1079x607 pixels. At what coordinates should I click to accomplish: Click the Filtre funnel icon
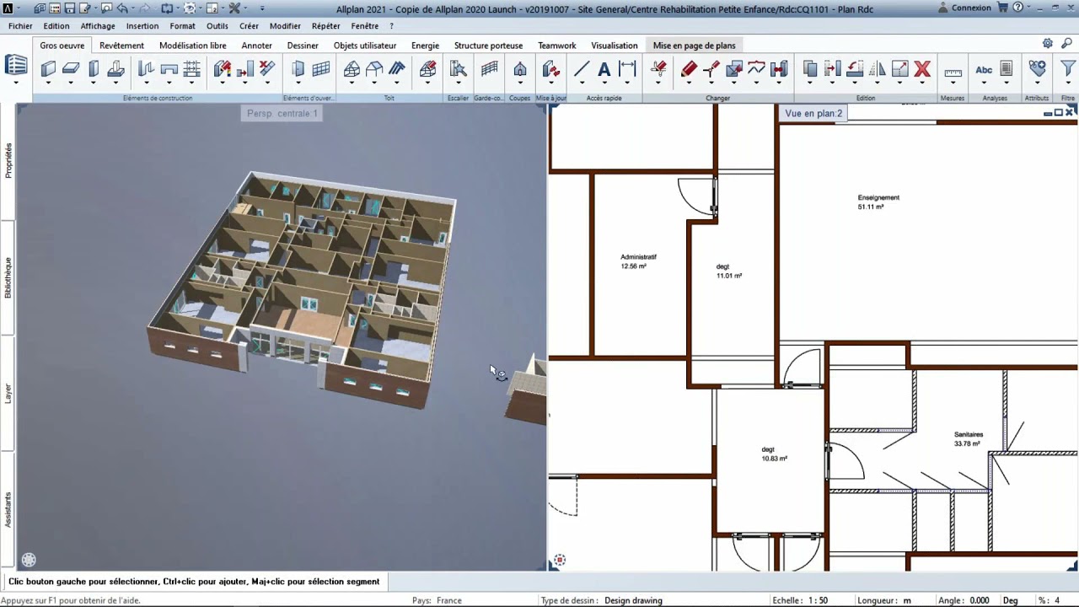(x=1067, y=69)
